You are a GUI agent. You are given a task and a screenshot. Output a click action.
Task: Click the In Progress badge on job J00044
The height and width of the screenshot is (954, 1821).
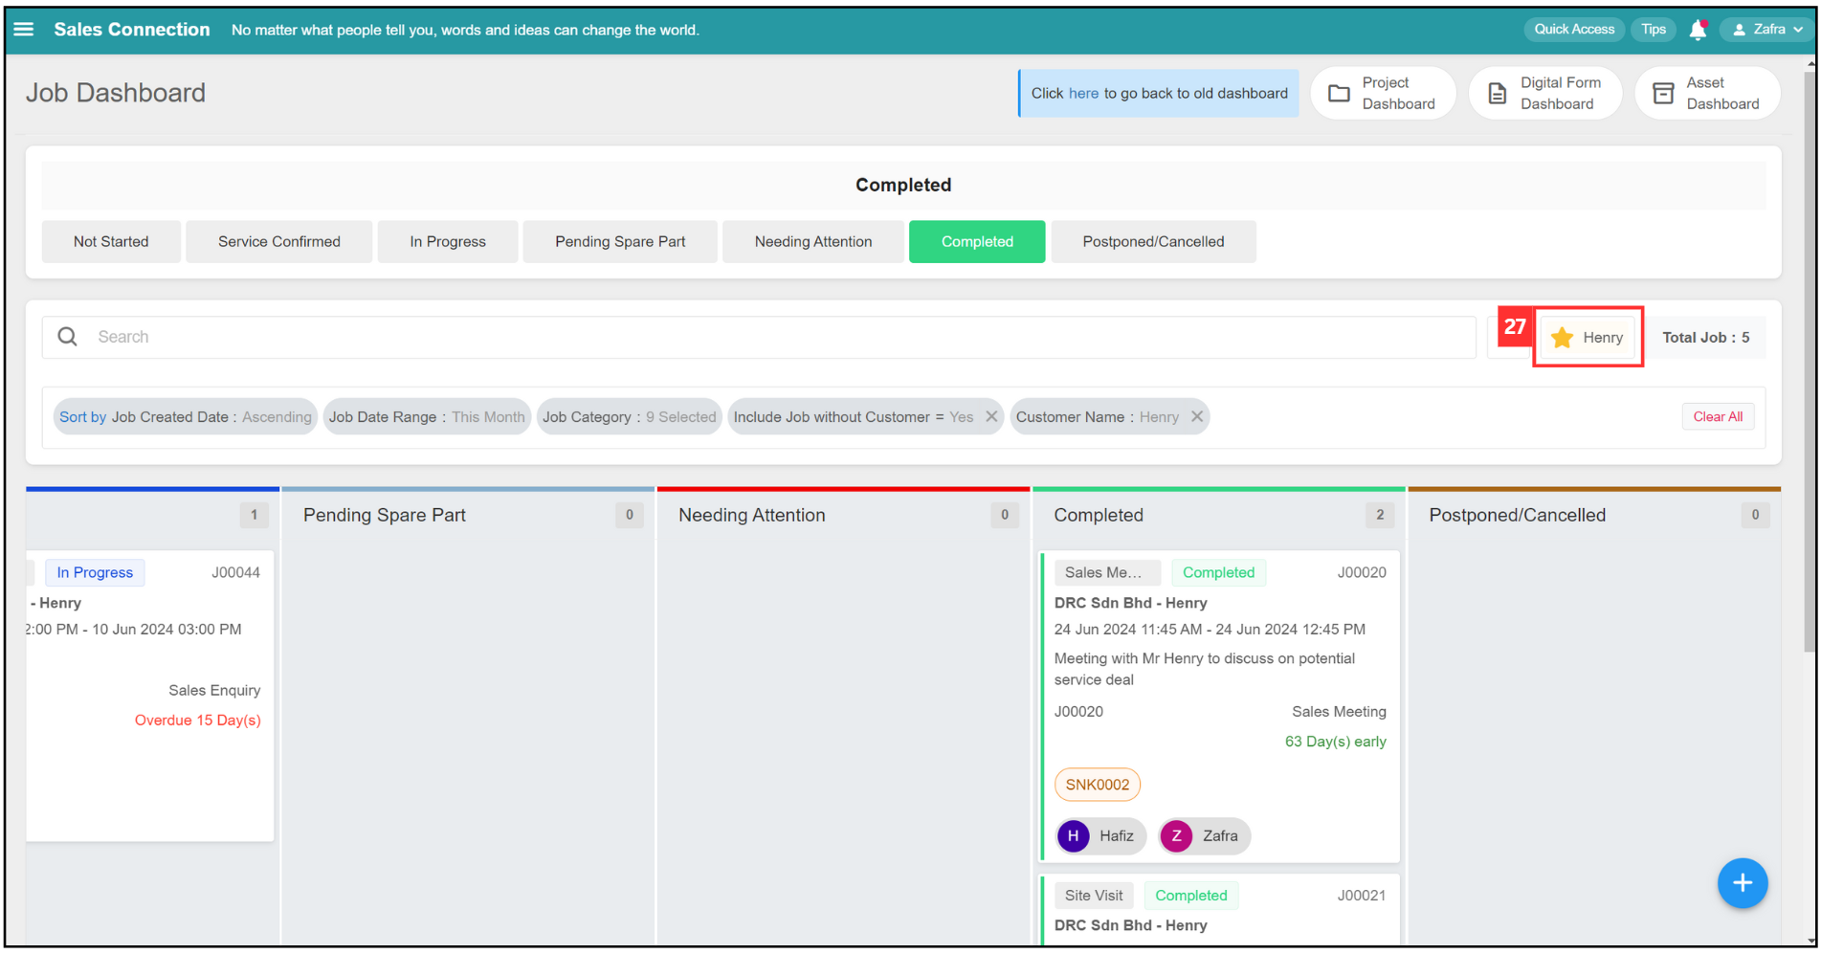coord(95,572)
